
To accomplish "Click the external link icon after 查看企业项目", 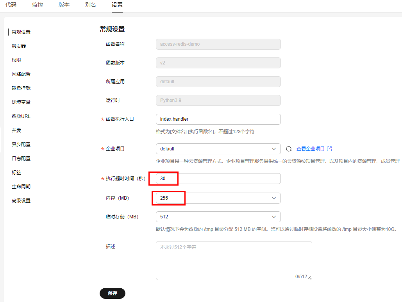I will tap(329, 149).
